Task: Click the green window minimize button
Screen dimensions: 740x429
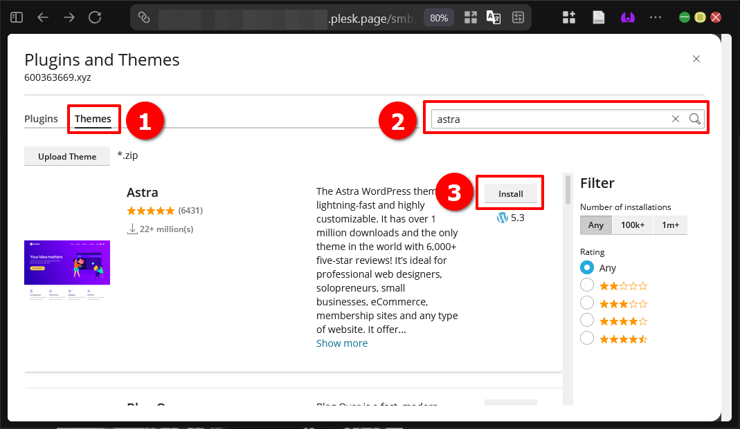Action: coord(685,17)
